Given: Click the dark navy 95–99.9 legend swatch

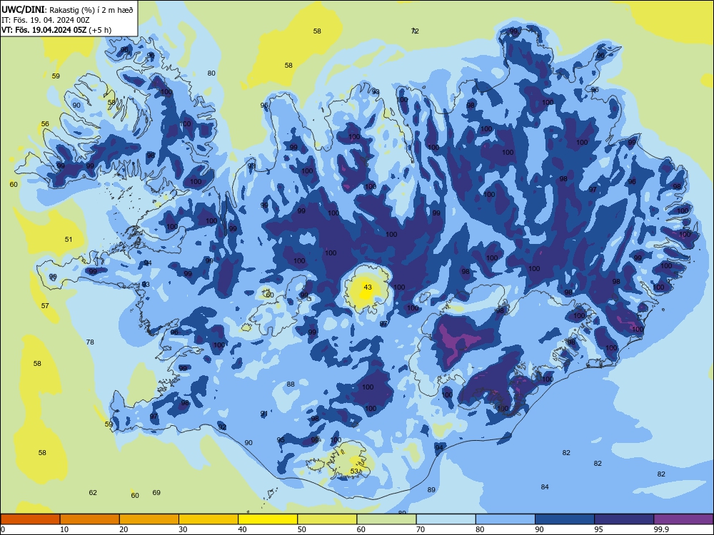Looking at the screenshot, I should [x=624, y=519].
